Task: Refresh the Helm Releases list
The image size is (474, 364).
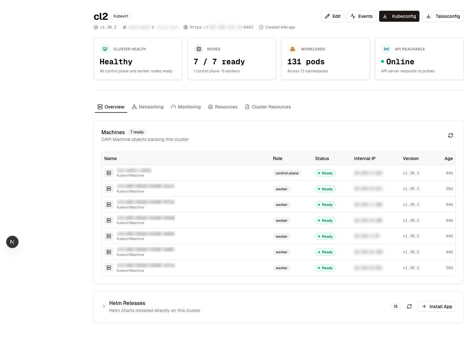Action: tap(409, 307)
